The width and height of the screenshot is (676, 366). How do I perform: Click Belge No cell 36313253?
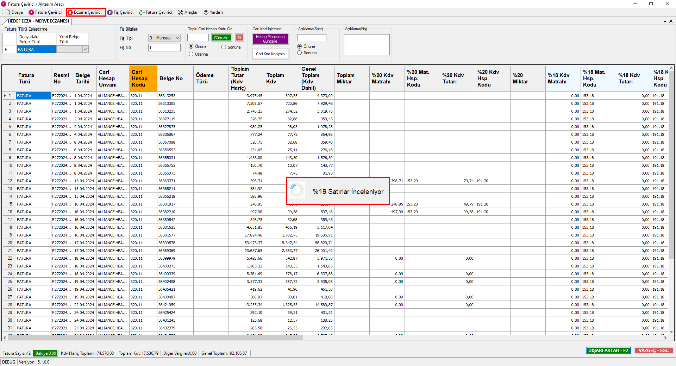click(175, 96)
